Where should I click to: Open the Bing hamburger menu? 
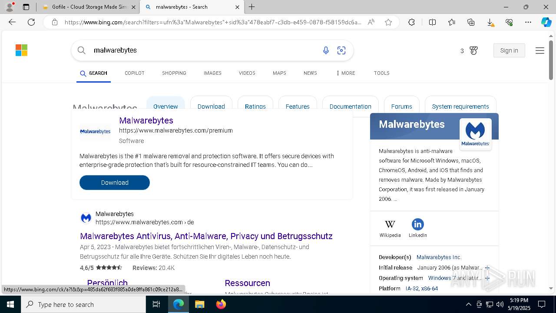(540, 50)
